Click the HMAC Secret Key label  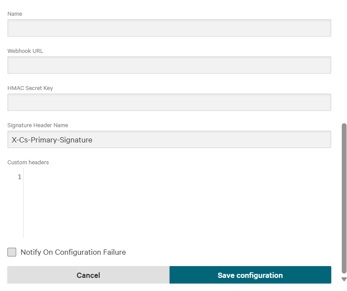tap(30, 88)
